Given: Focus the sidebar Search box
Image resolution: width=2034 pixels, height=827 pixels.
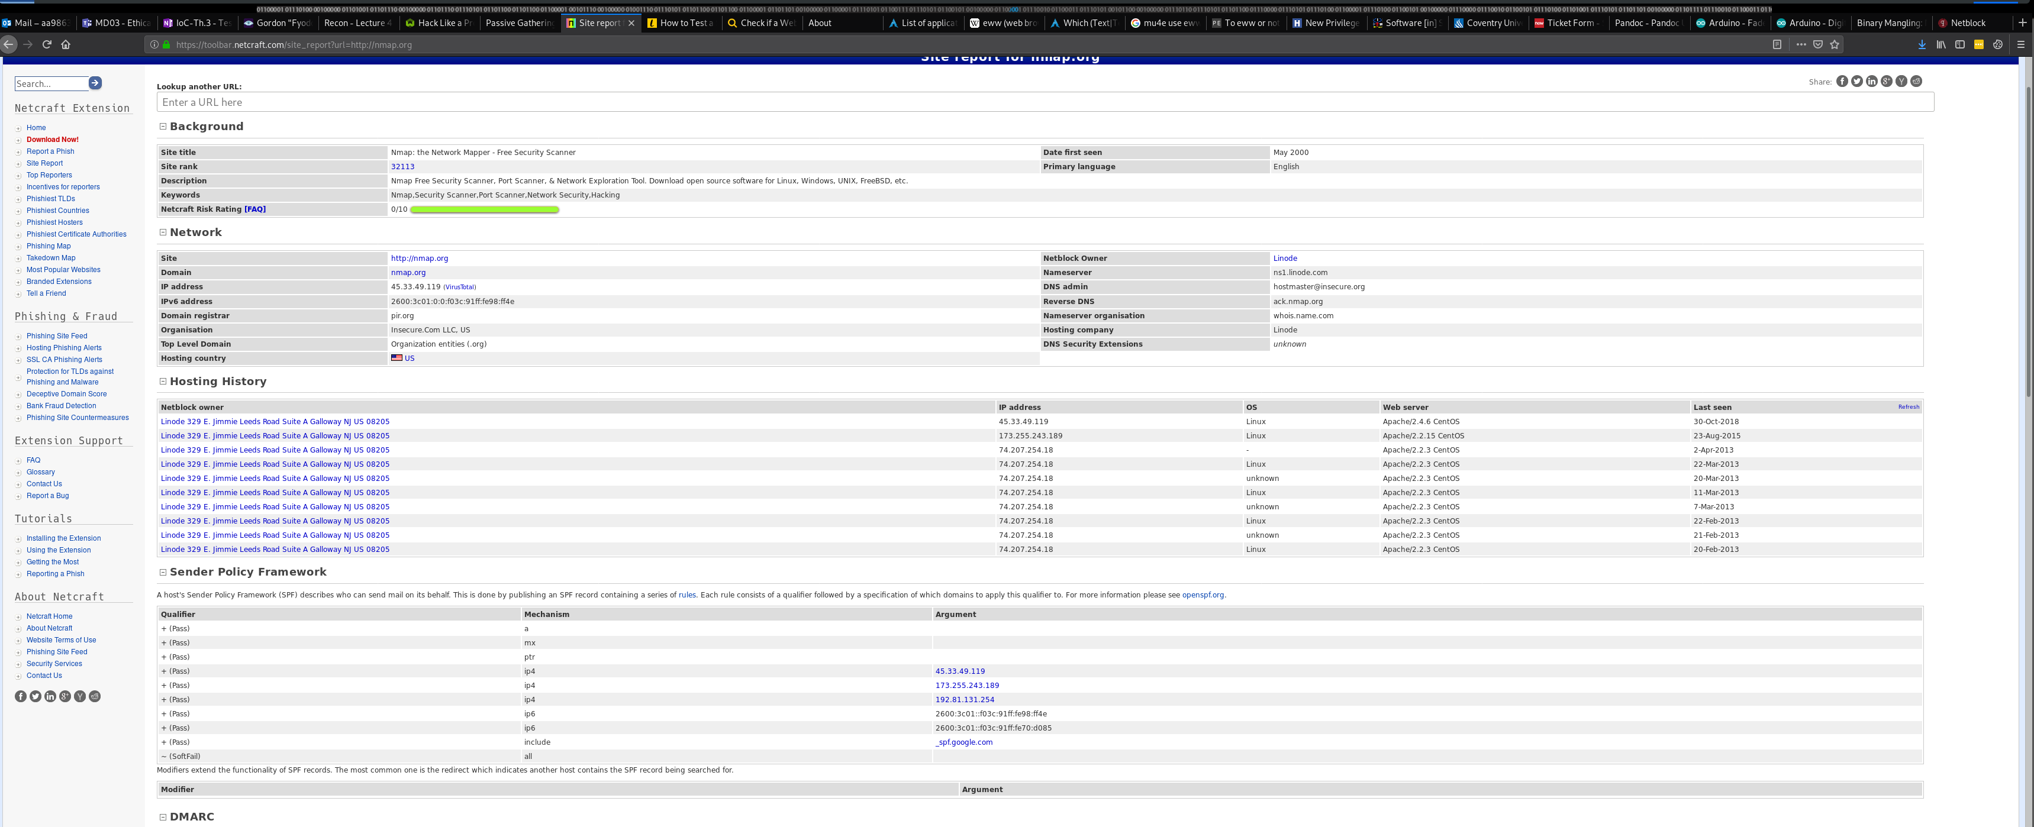Looking at the screenshot, I should coord(51,83).
